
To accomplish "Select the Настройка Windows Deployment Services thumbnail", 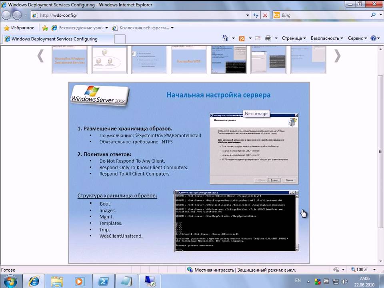I will coord(70,59).
